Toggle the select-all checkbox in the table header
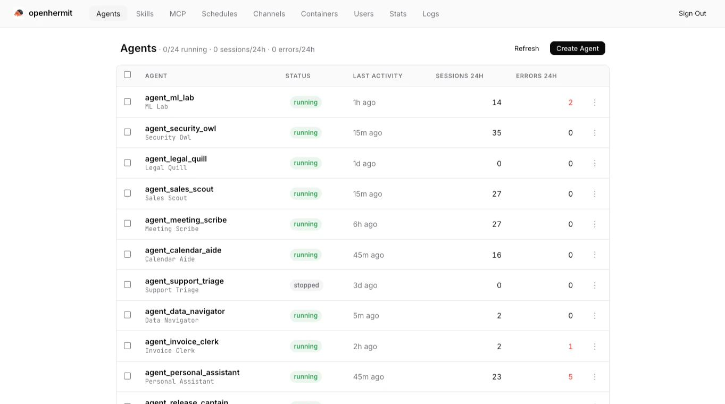 point(127,74)
